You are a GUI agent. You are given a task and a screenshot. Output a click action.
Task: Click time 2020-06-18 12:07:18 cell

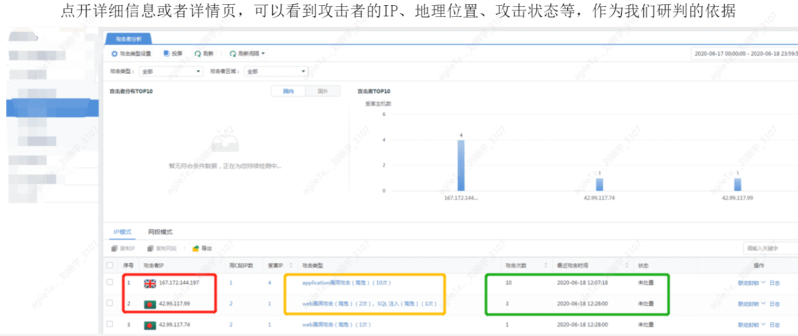point(582,283)
